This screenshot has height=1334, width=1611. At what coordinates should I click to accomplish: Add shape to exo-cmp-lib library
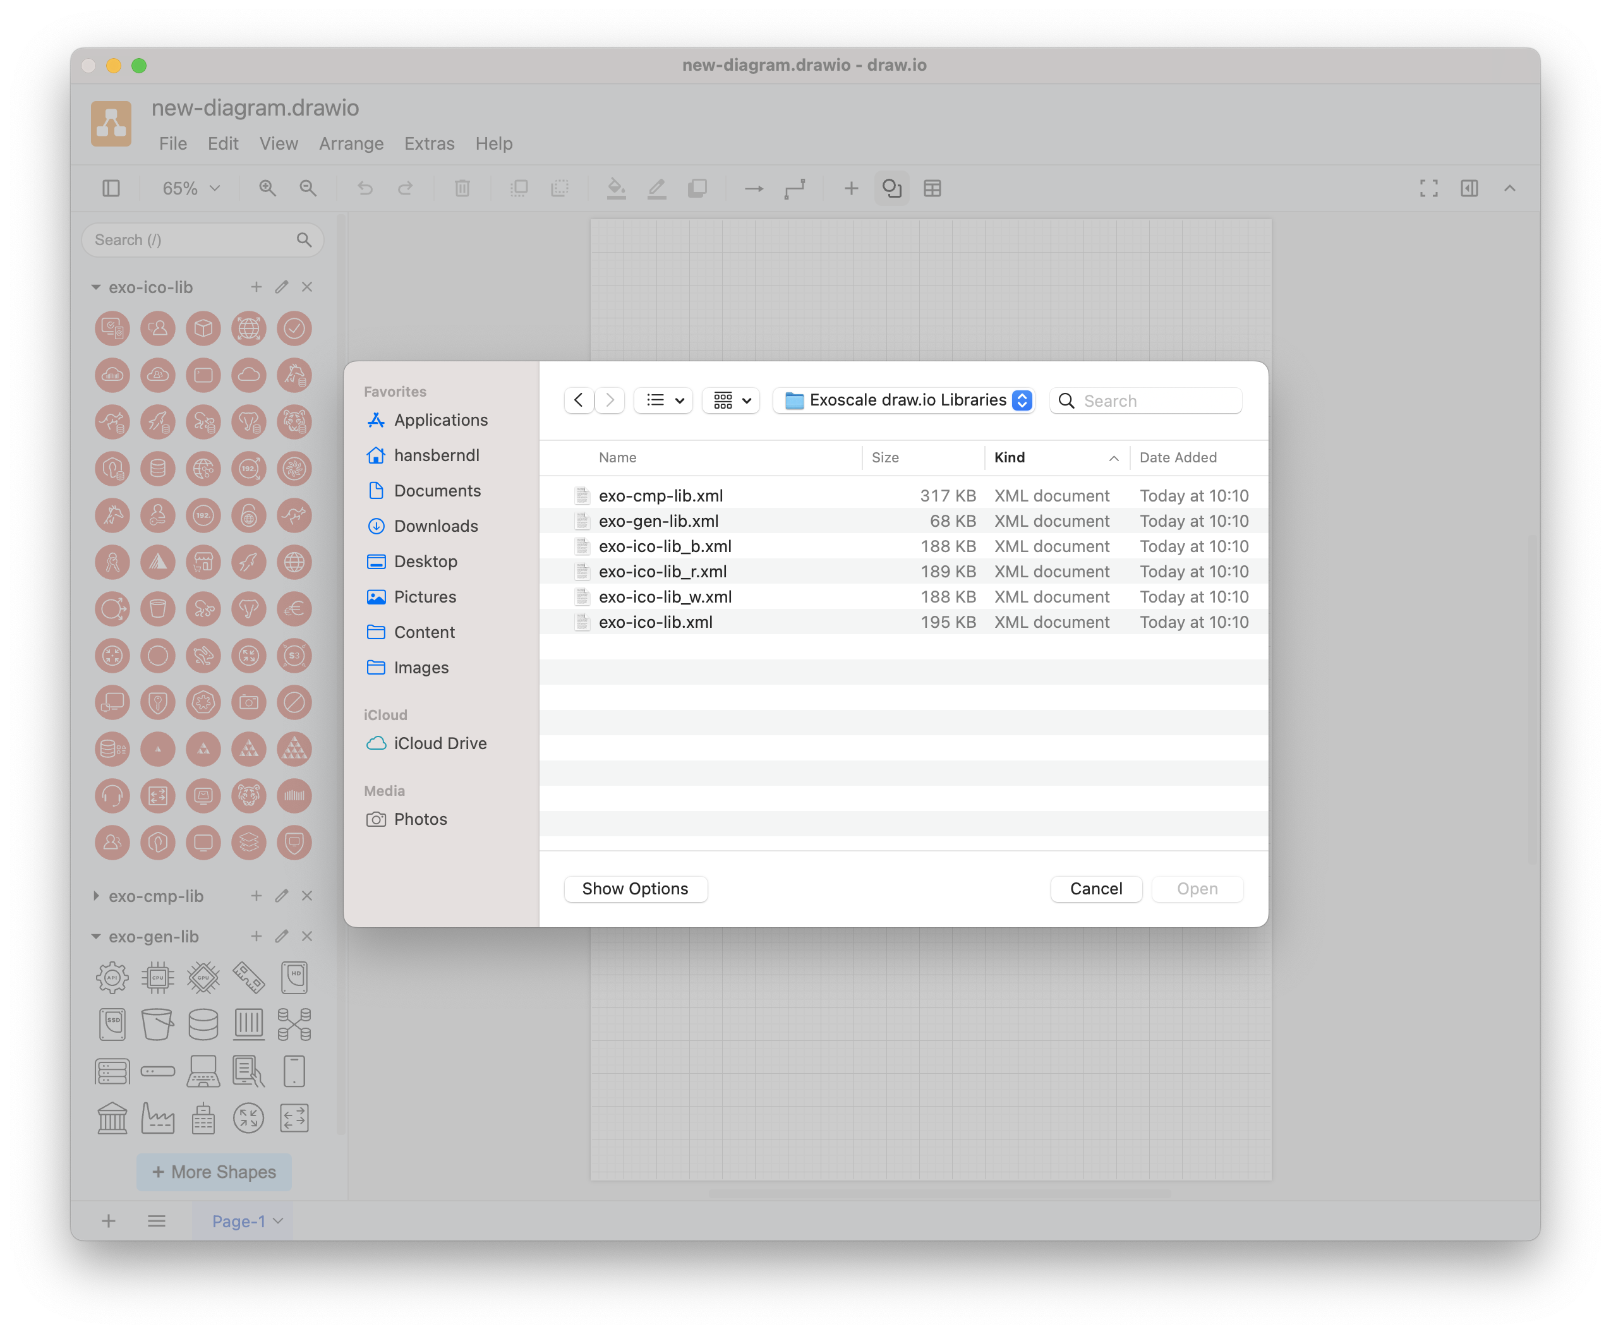click(256, 895)
